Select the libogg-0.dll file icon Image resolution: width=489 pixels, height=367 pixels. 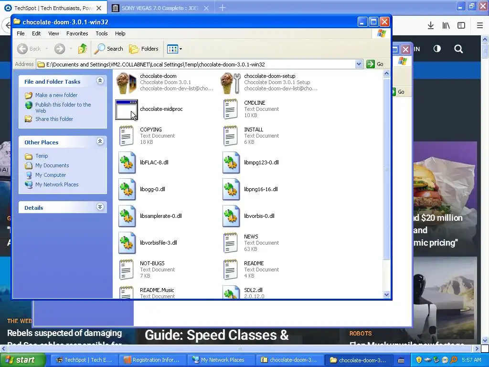(127, 189)
